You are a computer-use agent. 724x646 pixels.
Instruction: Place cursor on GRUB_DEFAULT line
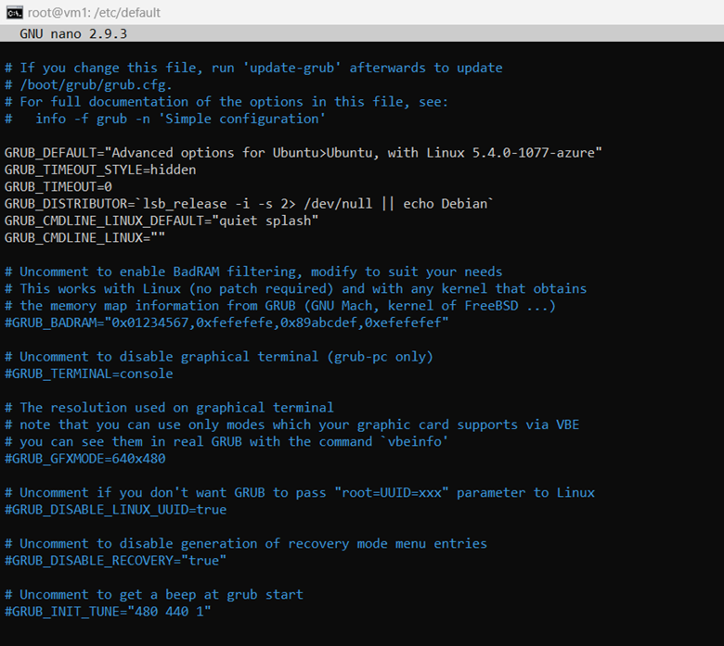303,153
